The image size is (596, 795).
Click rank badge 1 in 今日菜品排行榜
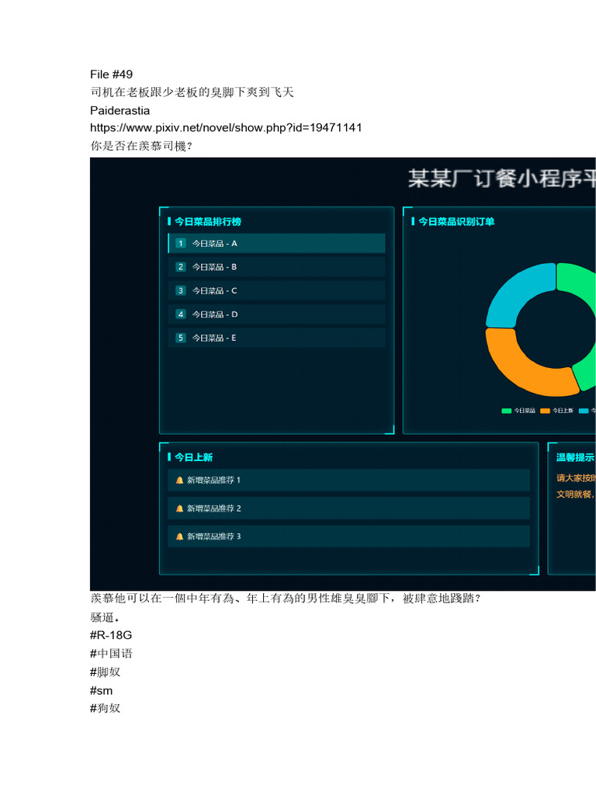point(180,243)
